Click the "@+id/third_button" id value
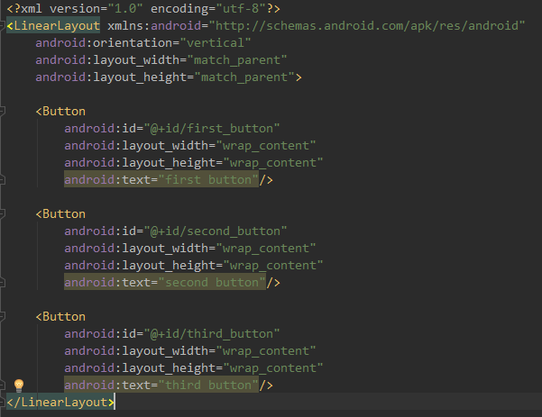 pyautogui.click(x=212, y=334)
